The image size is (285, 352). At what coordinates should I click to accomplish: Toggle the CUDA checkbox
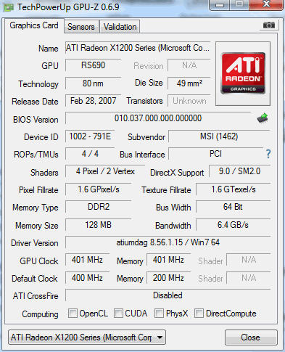click(118, 314)
